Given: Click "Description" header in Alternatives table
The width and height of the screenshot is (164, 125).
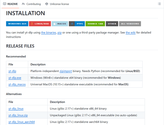Looking at the screenshot, I should tap(57, 102).
